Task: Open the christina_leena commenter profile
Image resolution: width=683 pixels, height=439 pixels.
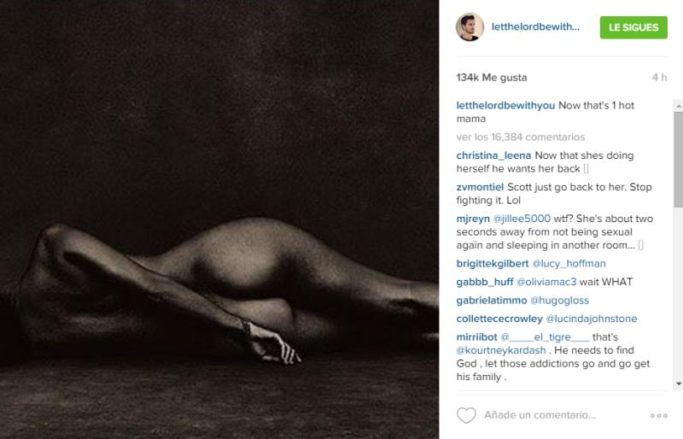Action: click(x=493, y=155)
